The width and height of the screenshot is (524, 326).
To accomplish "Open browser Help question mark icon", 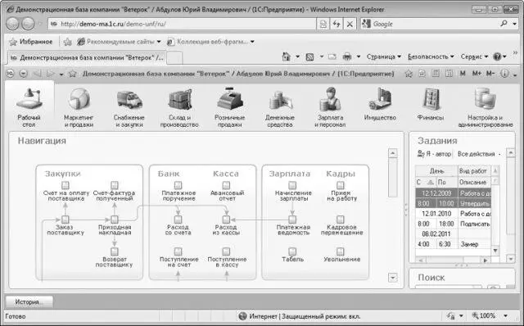I will pyautogui.click(x=497, y=57).
